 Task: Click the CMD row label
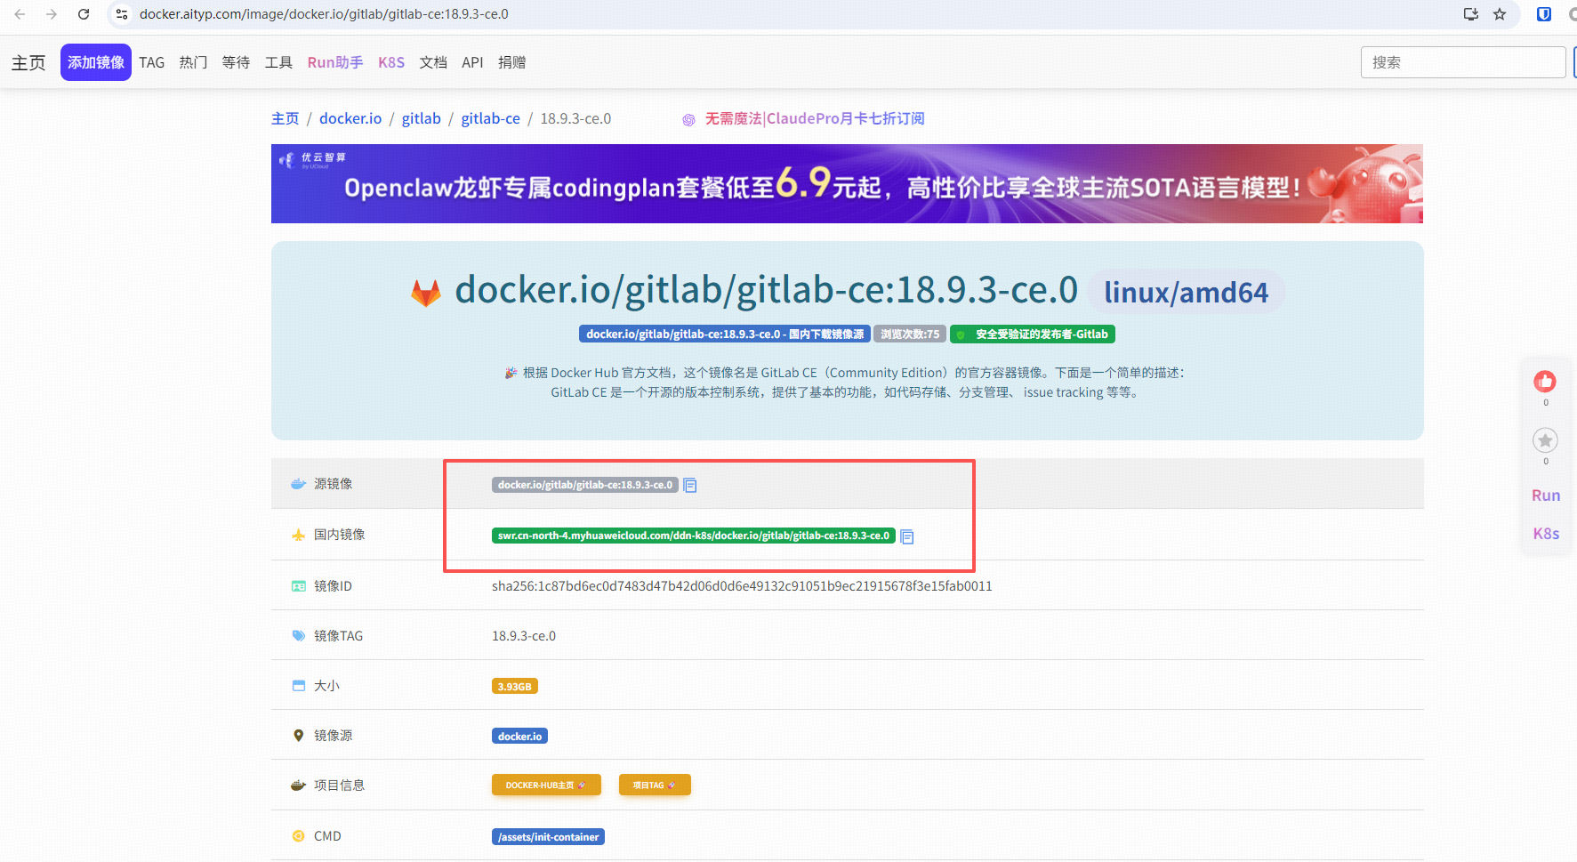[327, 836]
